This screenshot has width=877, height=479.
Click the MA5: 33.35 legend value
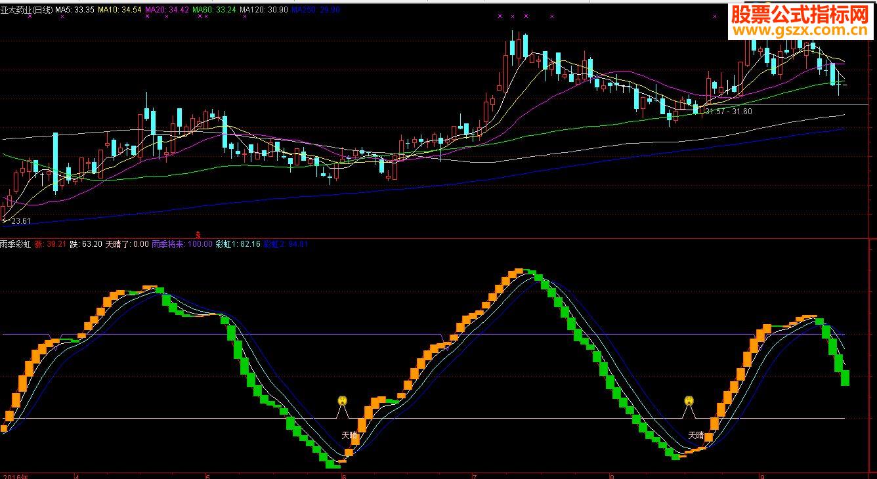click(74, 10)
